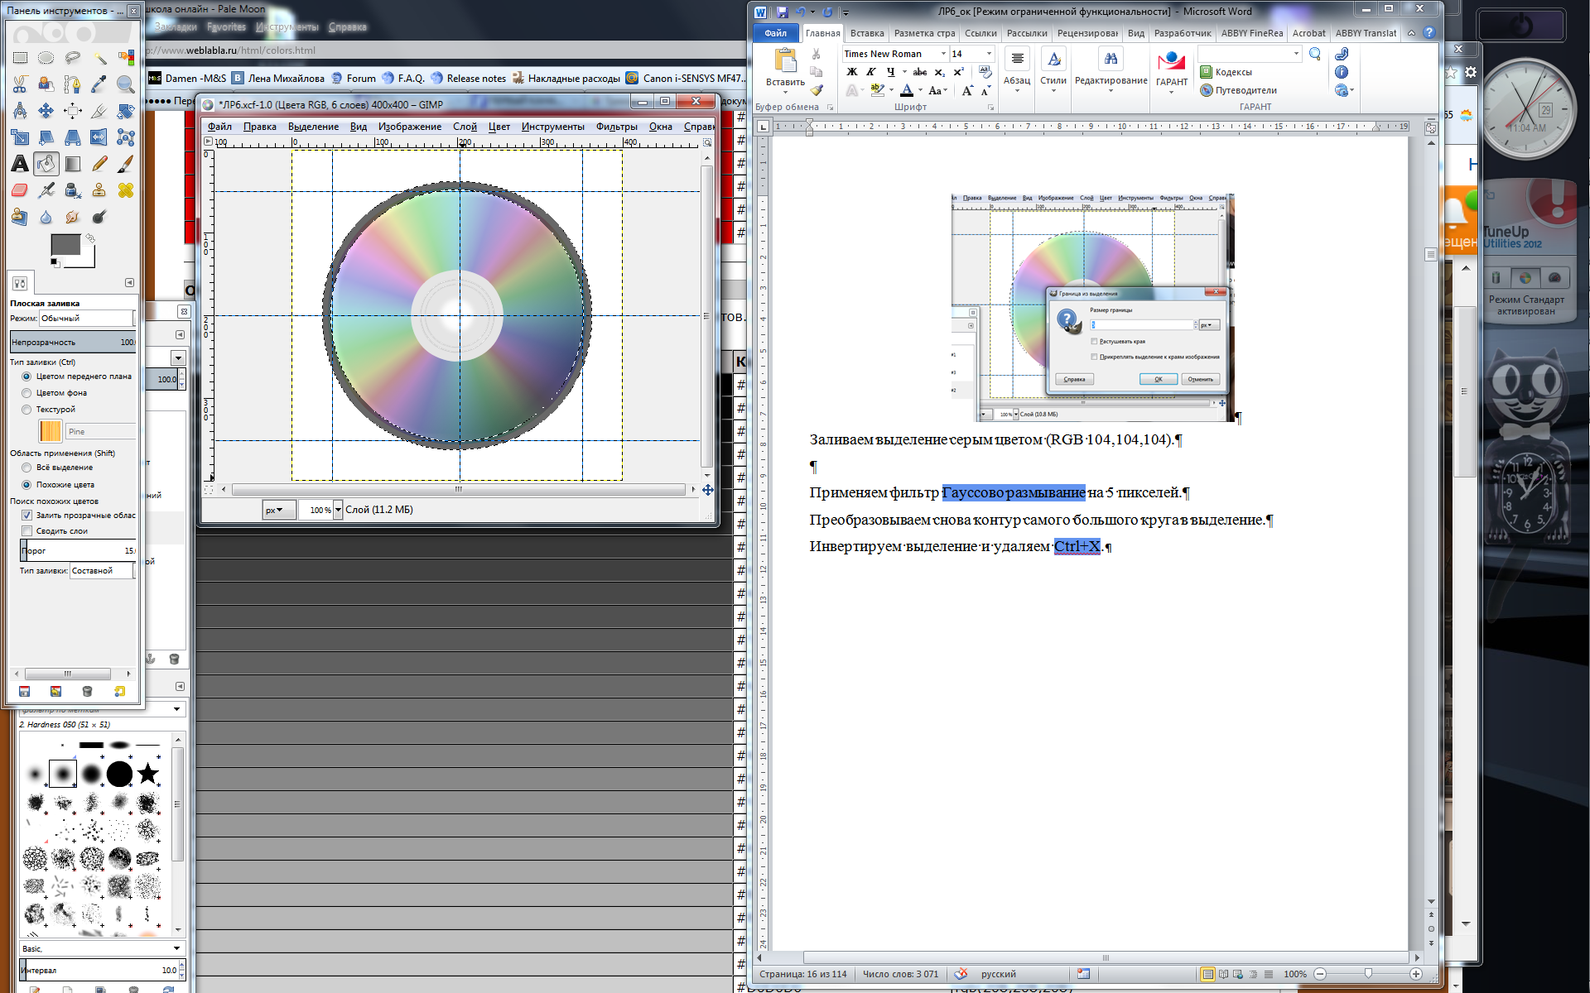This screenshot has height=993, width=1590.
Task: Select the Eraser tool in GIMP
Action: [x=20, y=190]
